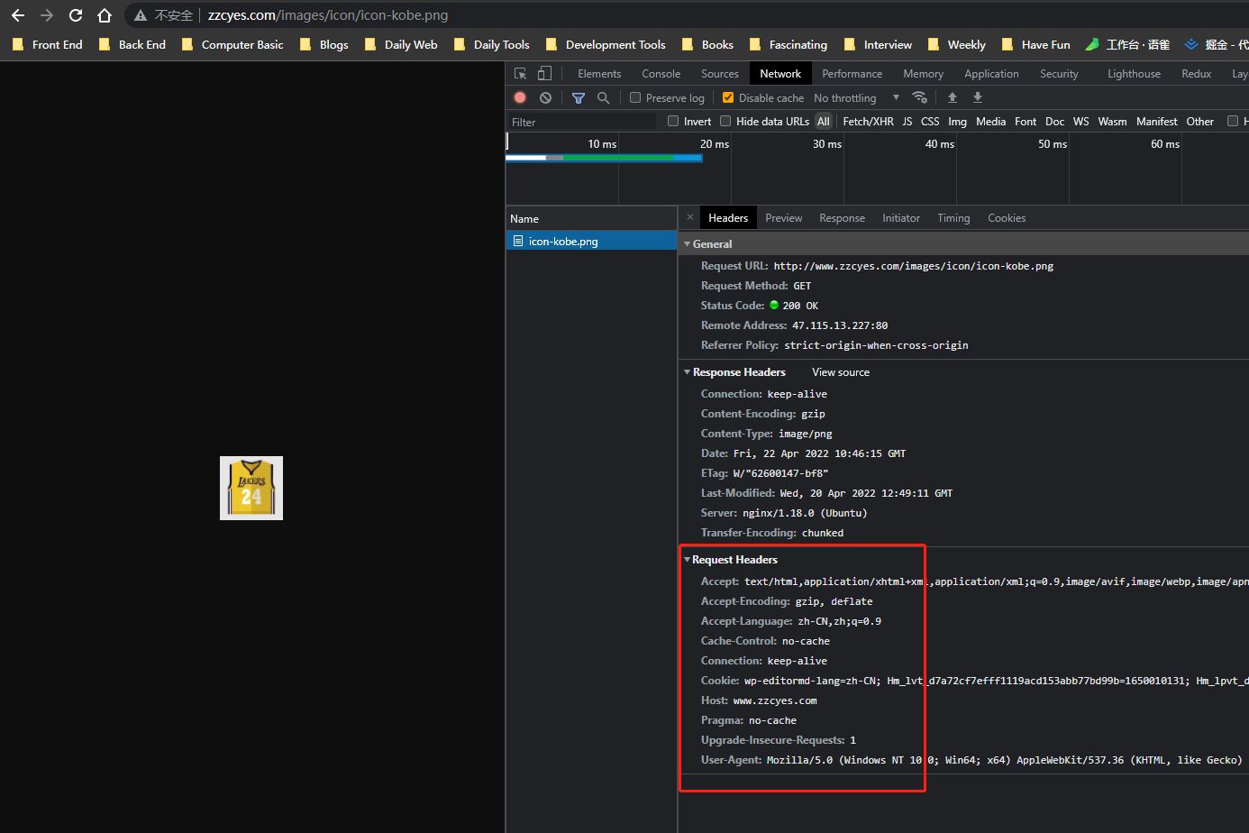Go back to previous page
The width and height of the screenshot is (1249, 833).
tap(18, 15)
